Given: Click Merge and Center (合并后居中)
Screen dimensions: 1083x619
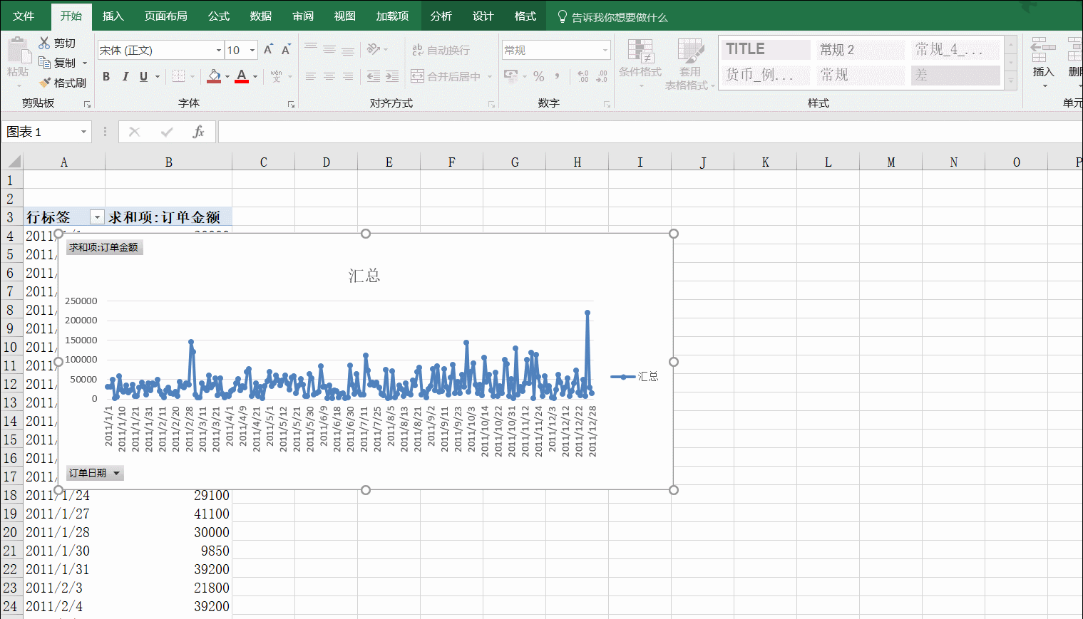Looking at the screenshot, I should (446, 76).
